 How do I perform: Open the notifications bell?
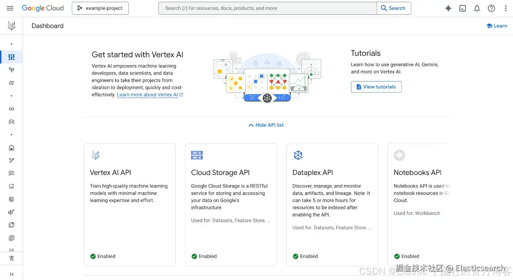477,8
